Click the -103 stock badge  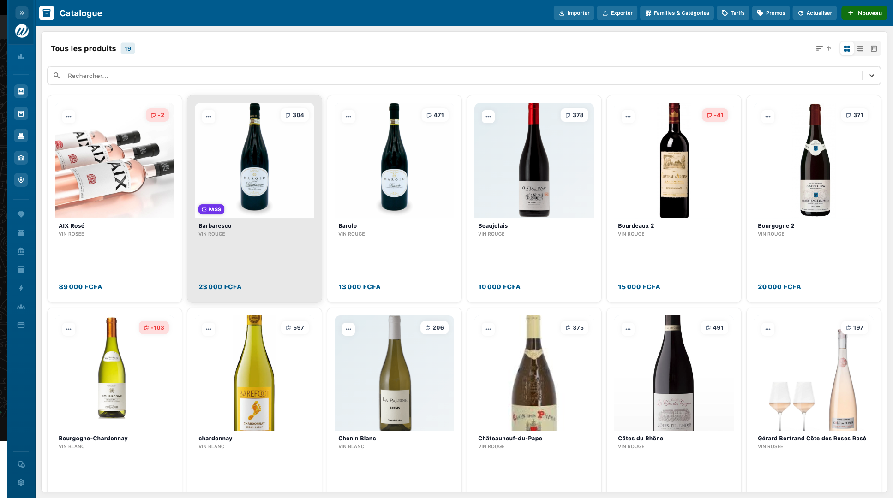pos(154,328)
